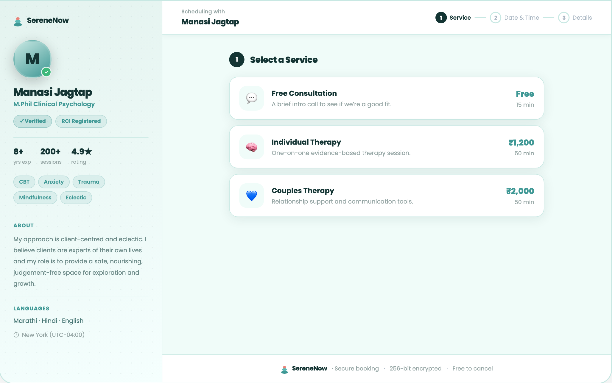This screenshot has height=383, width=612.
Task: Click the Marathi · Hindi · English languages line
Action: (48, 321)
